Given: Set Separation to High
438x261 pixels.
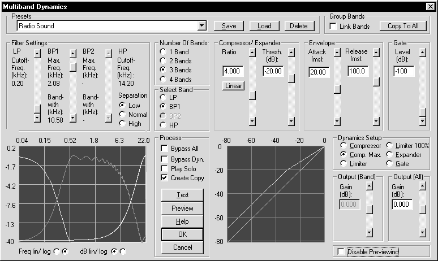Looking at the screenshot, I should (122, 124).
